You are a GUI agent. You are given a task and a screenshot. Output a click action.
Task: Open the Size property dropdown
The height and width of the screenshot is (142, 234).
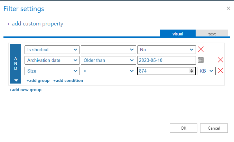pos(52,71)
